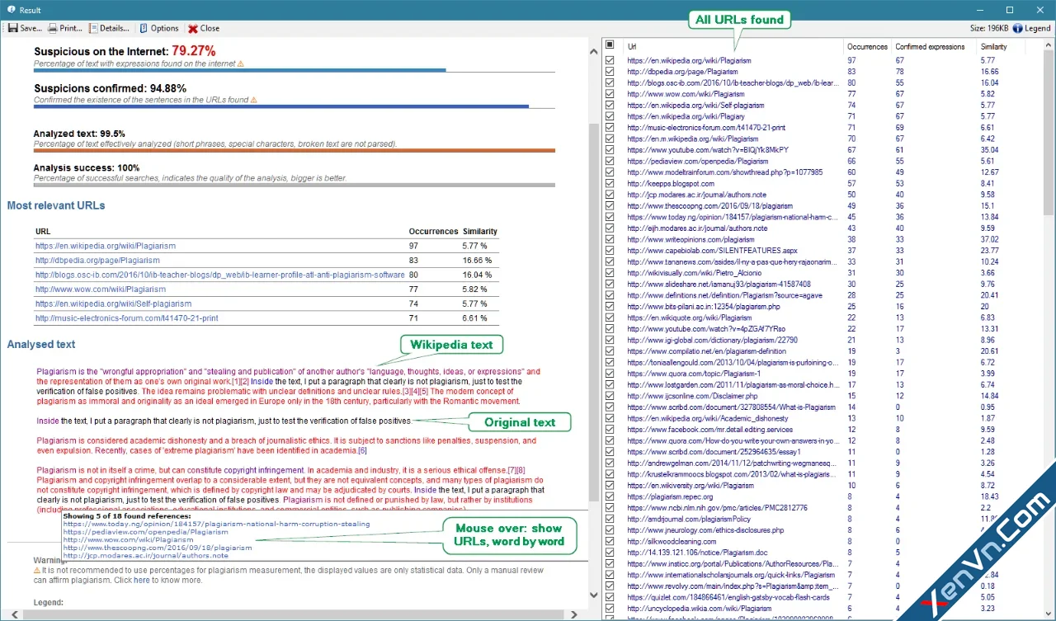Select the www.ijcsonline.com/Disclaimer.php row
The image size is (1056, 621).
[x=822, y=396]
